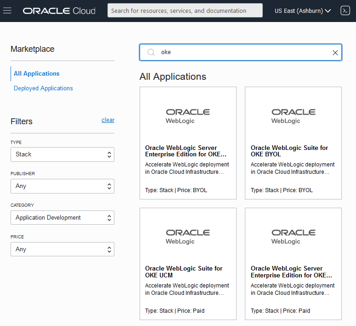Screen dimensions: 356x326
Task: Go to Deployed Applications
Action: [x=43, y=88]
